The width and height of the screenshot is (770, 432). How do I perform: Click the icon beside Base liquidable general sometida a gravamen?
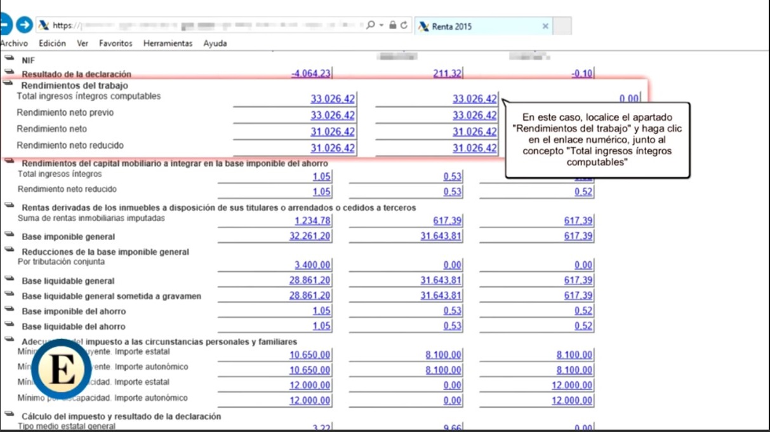click(x=9, y=295)
